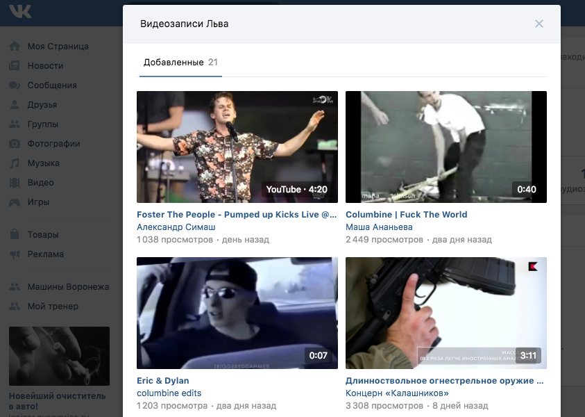Image resolution: width=585 pixels, height=417 pixels.
Task: Open the Games controller icon
Action: click(14, 202)
